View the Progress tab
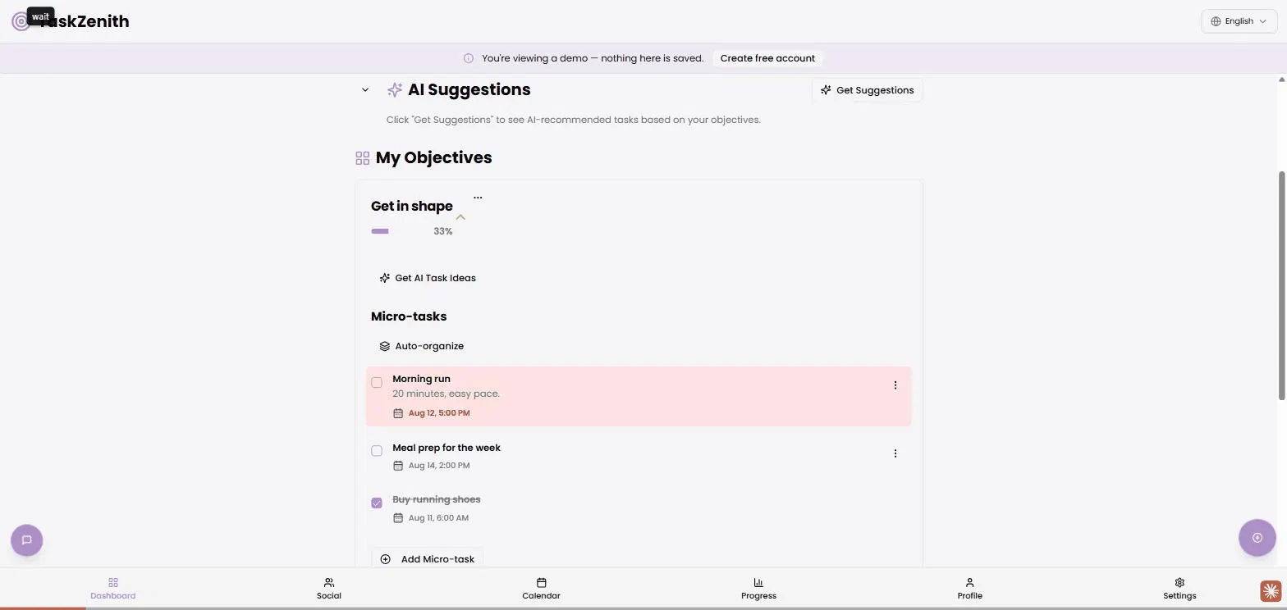1287x610 pixels. click(x=758, y=589)
